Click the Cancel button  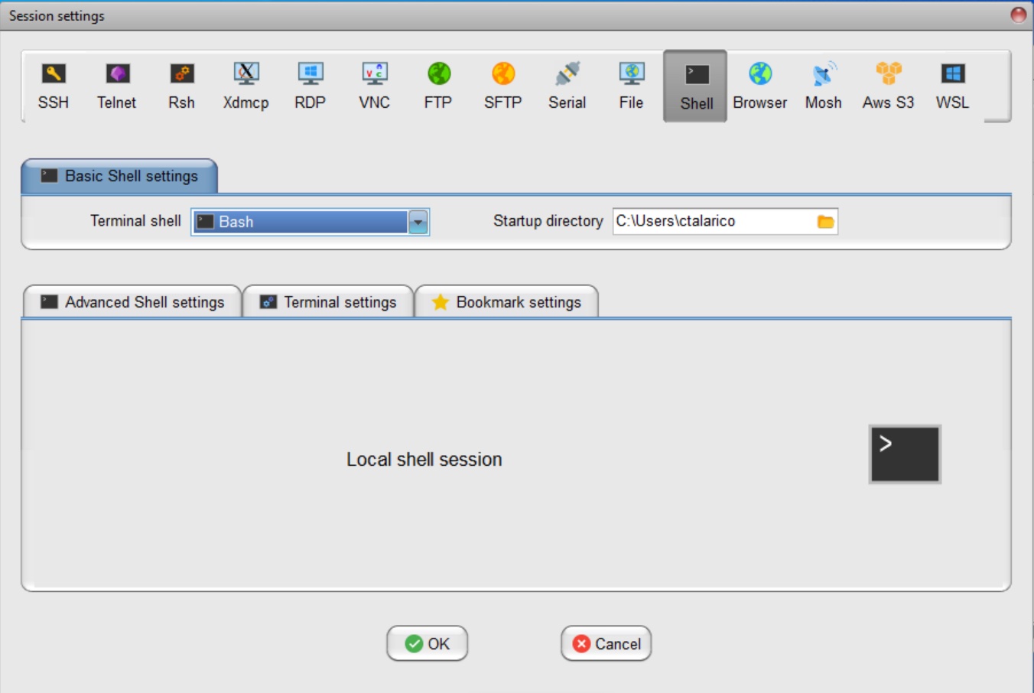(x=606, y=643)
